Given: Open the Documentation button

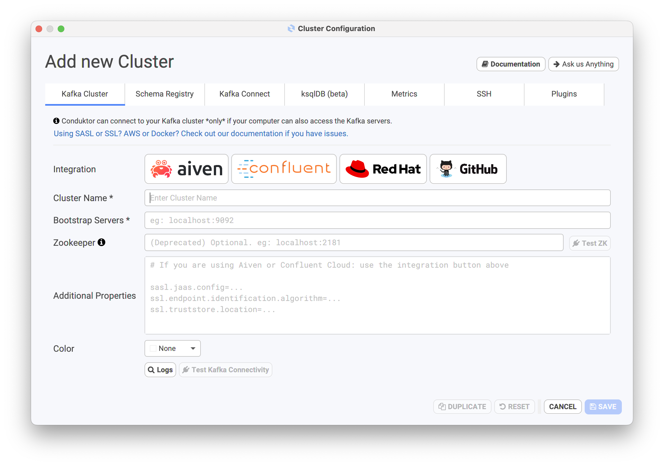Looking at the screenshot, I should click(x=511, y=64).
